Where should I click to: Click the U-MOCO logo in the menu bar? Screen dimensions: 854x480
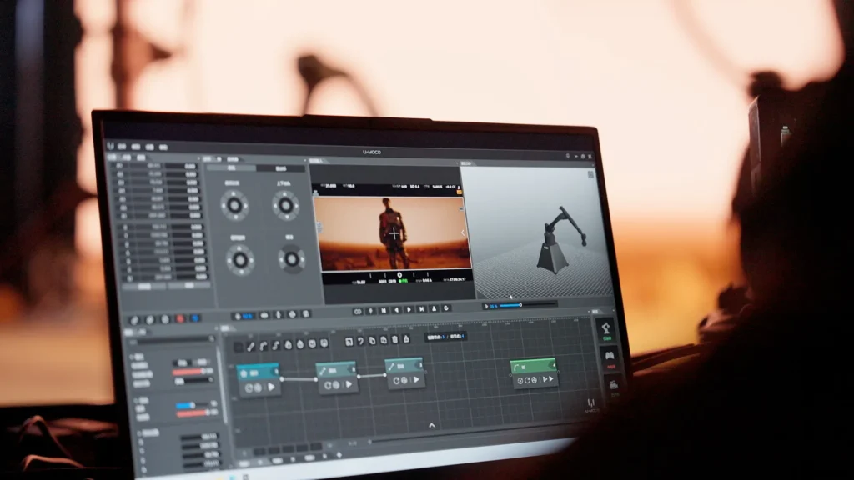tap(111, 146)
